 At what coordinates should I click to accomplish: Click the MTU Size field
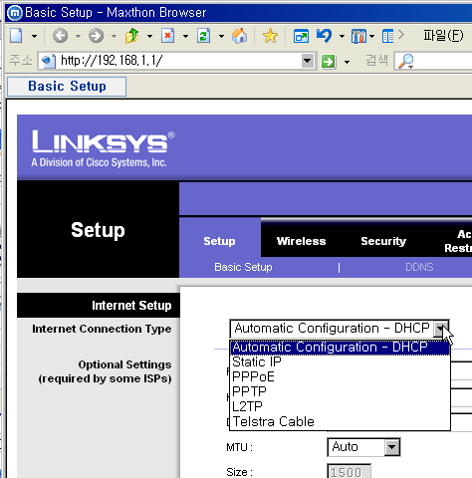tap(349, 472)
